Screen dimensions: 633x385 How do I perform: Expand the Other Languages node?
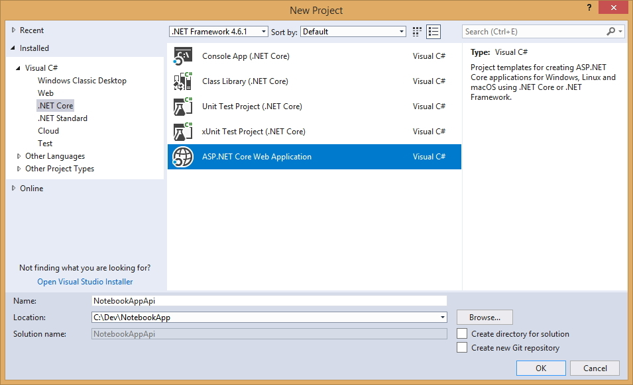[19, 156]
